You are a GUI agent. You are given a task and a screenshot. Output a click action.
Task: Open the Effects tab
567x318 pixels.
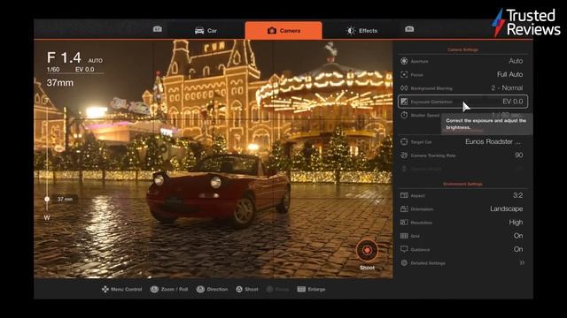click(x=361, y=31)
